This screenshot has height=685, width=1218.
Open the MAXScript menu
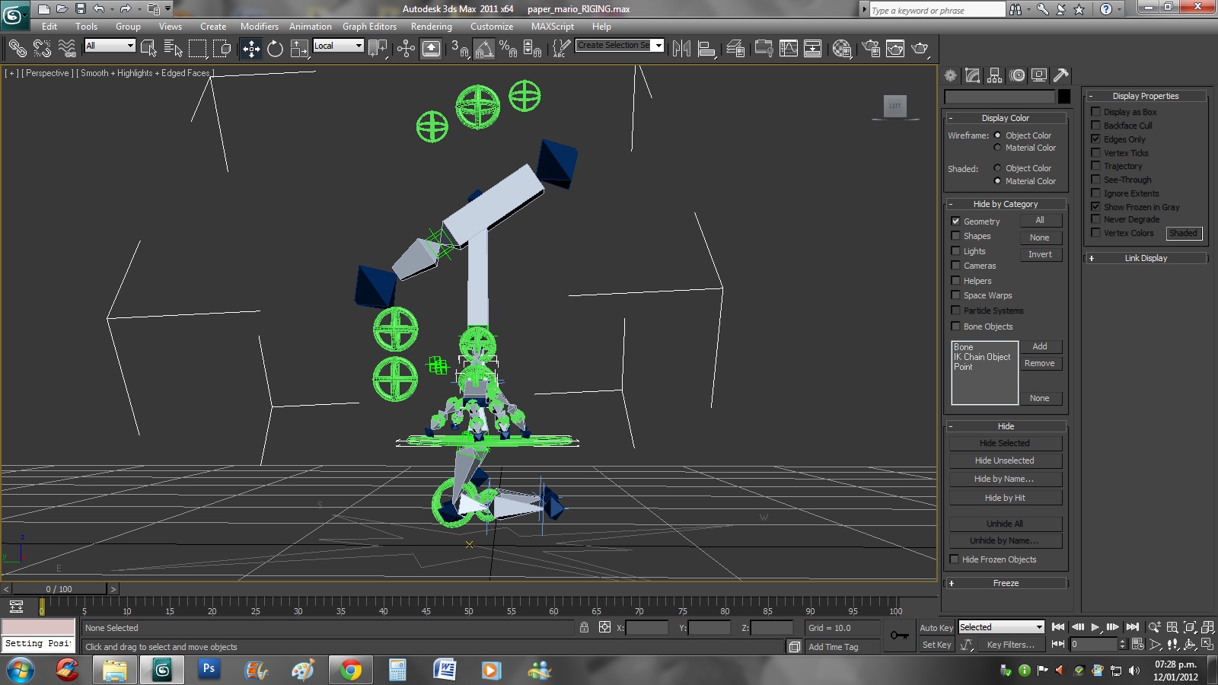click(553, 26)
